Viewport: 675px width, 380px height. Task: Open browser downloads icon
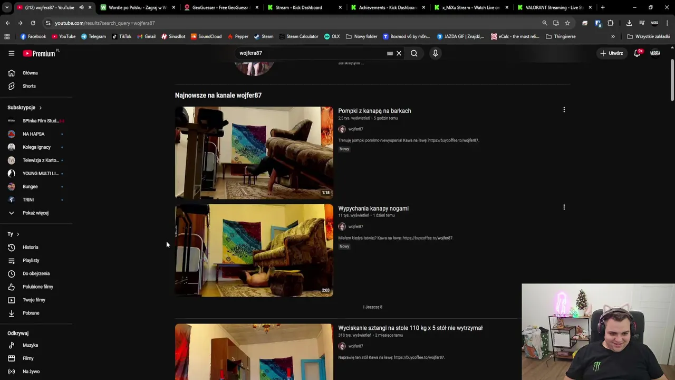point(629,23)
